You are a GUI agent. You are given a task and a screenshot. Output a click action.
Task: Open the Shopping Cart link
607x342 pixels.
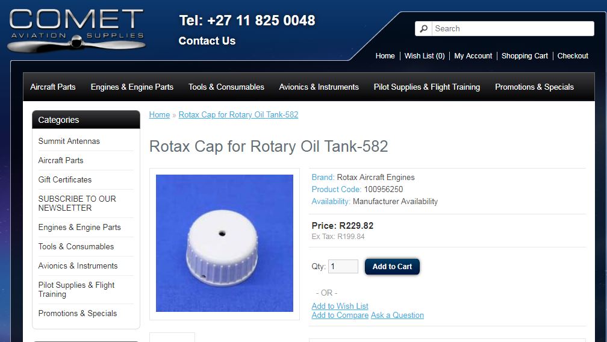(x=525, y=56)
